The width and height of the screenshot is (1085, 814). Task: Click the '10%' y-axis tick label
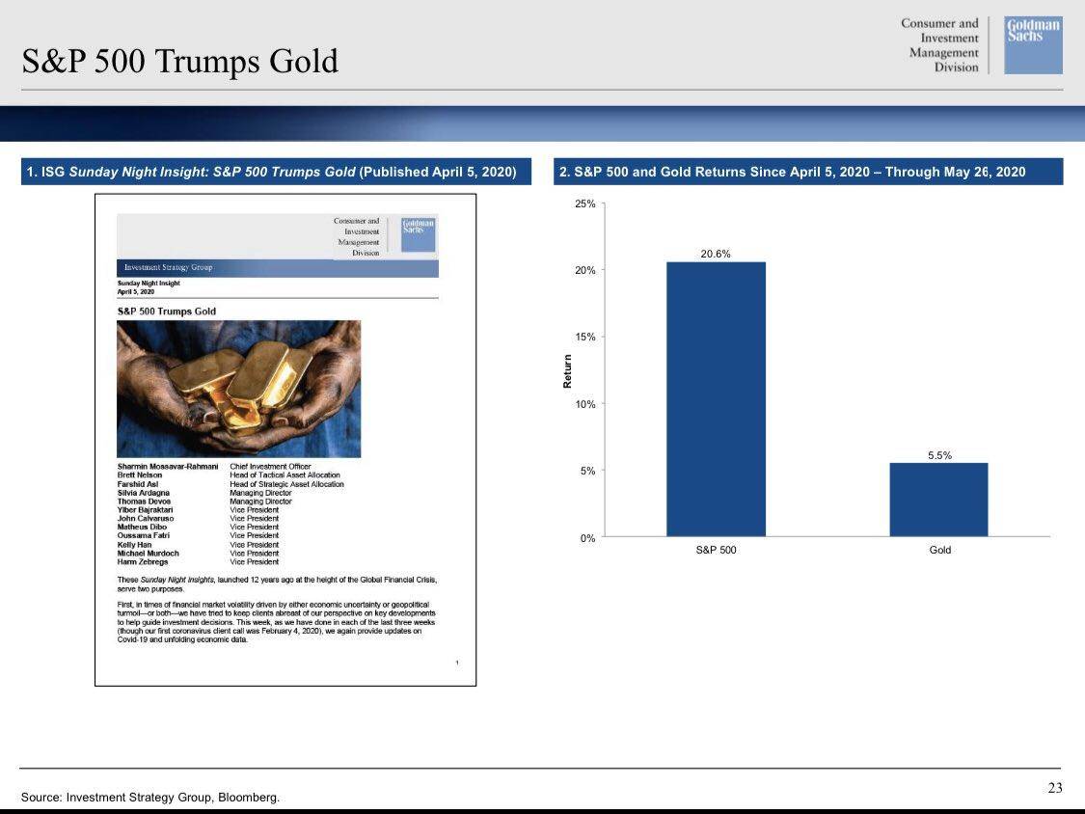584,404
